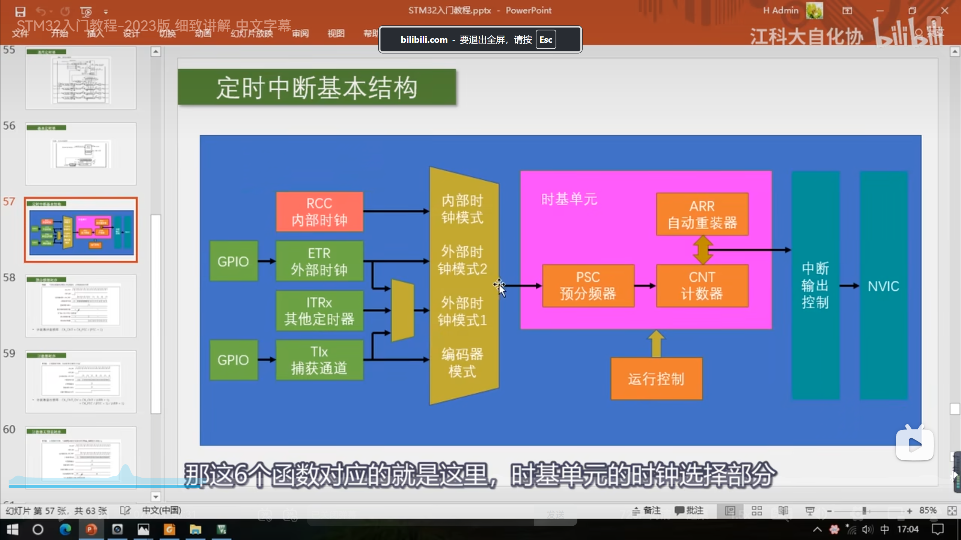
Task: Click the Save icon in quick access toolbar
Action: pos(20,12)
